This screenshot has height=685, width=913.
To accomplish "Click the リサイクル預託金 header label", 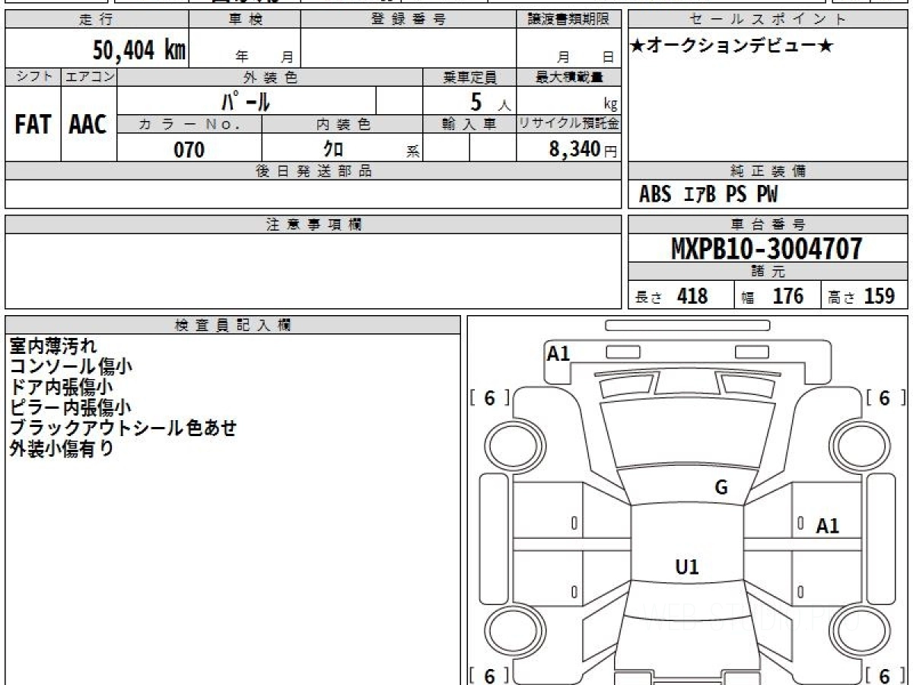I will [569, 125].
